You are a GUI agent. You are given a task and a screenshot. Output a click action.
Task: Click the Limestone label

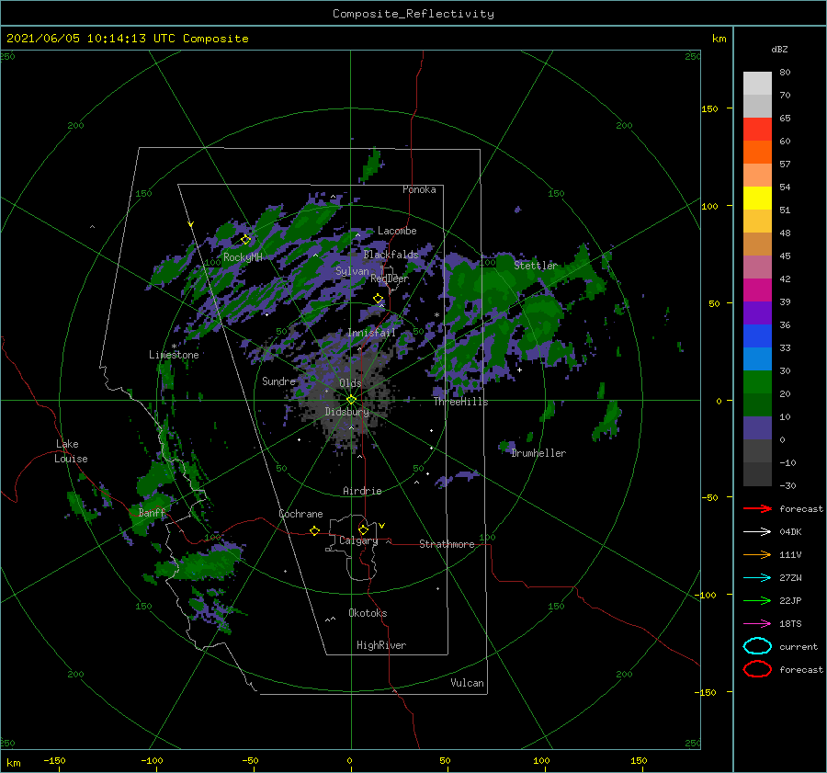(x=174, y=355)
